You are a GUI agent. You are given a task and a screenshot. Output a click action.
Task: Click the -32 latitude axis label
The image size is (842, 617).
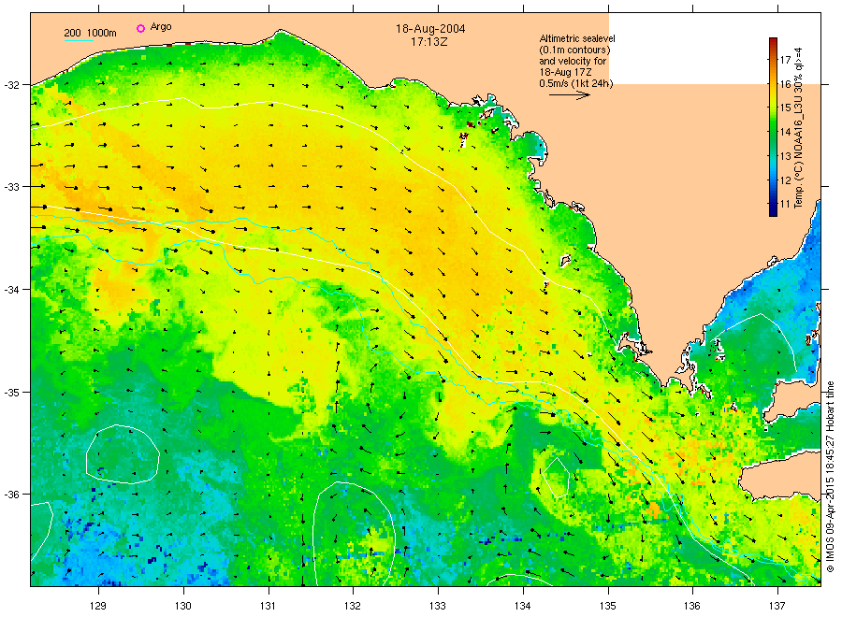(12, 85)
